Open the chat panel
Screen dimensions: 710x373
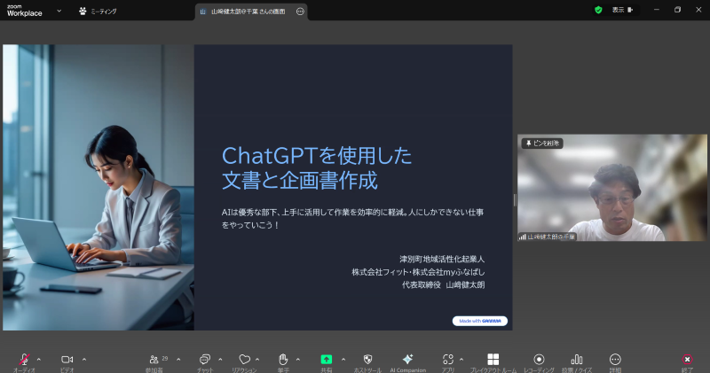pyautogui.click(x=205, y=359)
